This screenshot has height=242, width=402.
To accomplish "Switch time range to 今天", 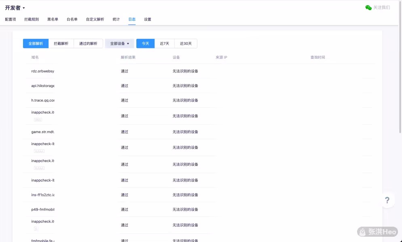I will 145,44.
